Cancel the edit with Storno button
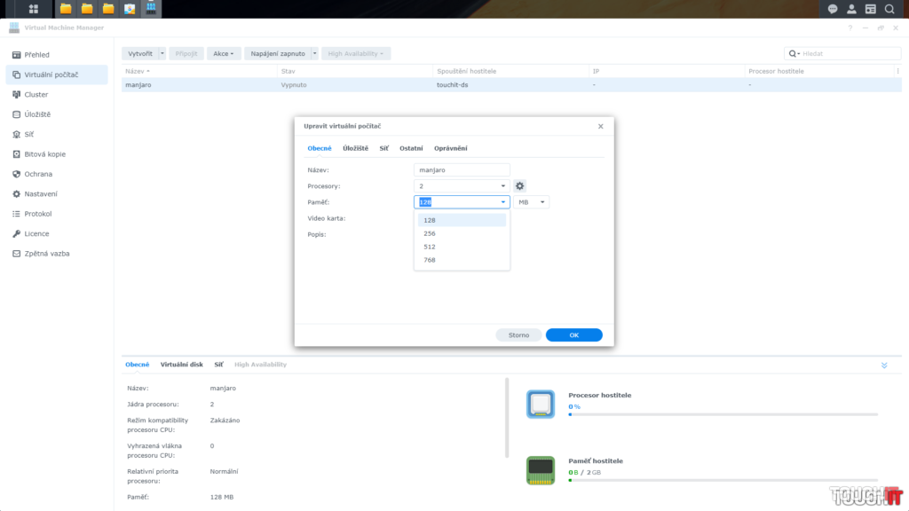The width and height of the screenshot is (909, 511). click(x=518, y=335)
